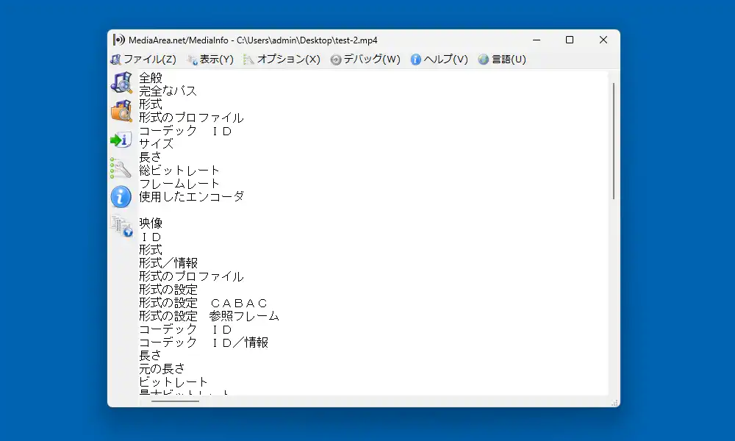Click the plain 形式の設定 row

pyautogui.click(x=168, y=289)
